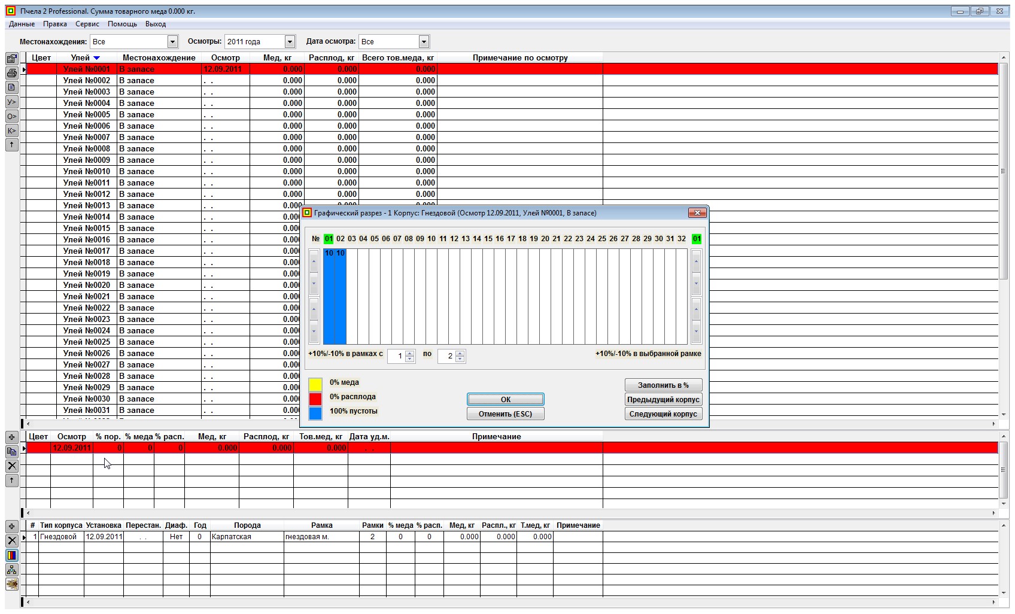Open the Помощь menu
This screenshot has width=1015, height=614.
(123, 24)
